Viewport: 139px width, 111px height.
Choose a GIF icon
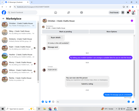pos(53,102)
